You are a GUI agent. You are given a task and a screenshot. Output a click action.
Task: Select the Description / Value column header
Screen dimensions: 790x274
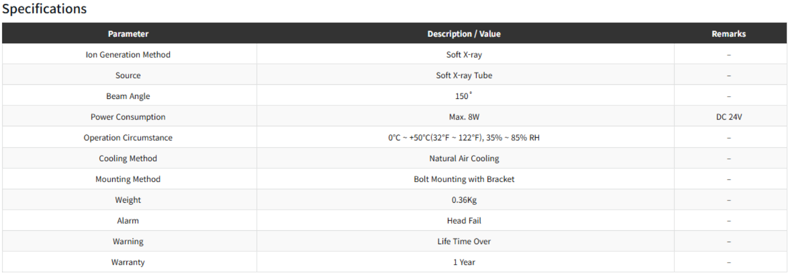464,34
